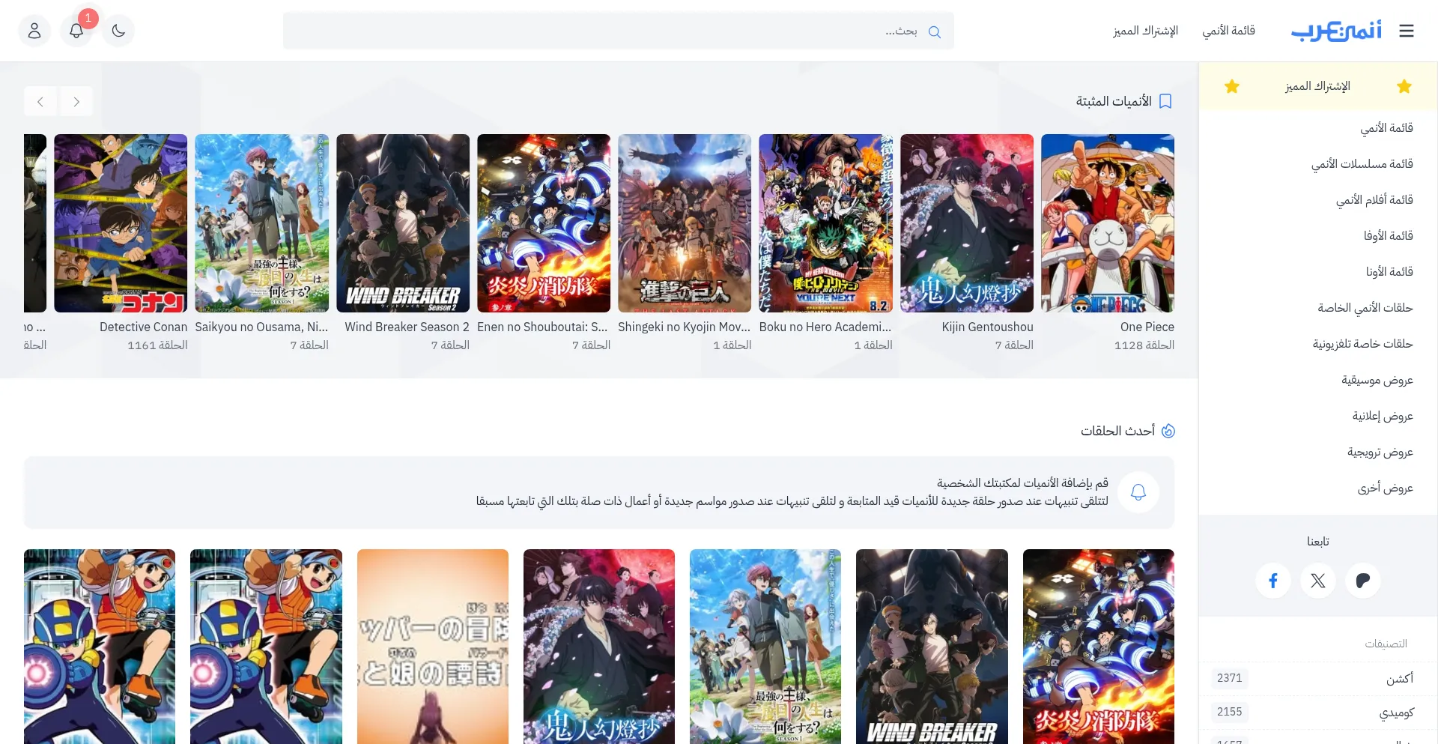The image size is (1438, 744).
Task: Click the bell icon in the library notice
Action: pyautogui.click(x=1138, y=492)
